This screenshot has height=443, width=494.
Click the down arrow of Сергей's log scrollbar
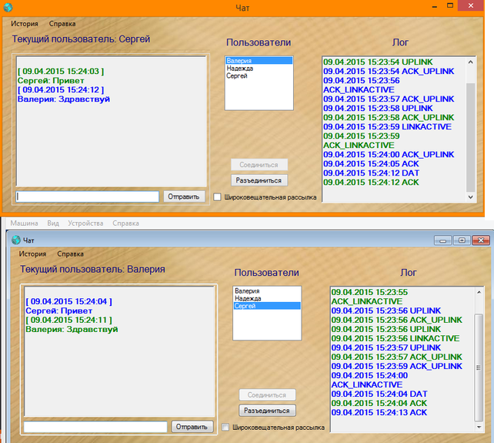tap(471, 197)
